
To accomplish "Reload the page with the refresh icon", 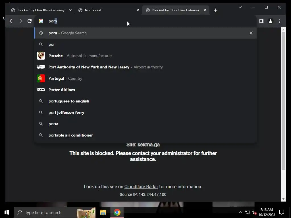I will pyautogui.click(x=30, y=21).
